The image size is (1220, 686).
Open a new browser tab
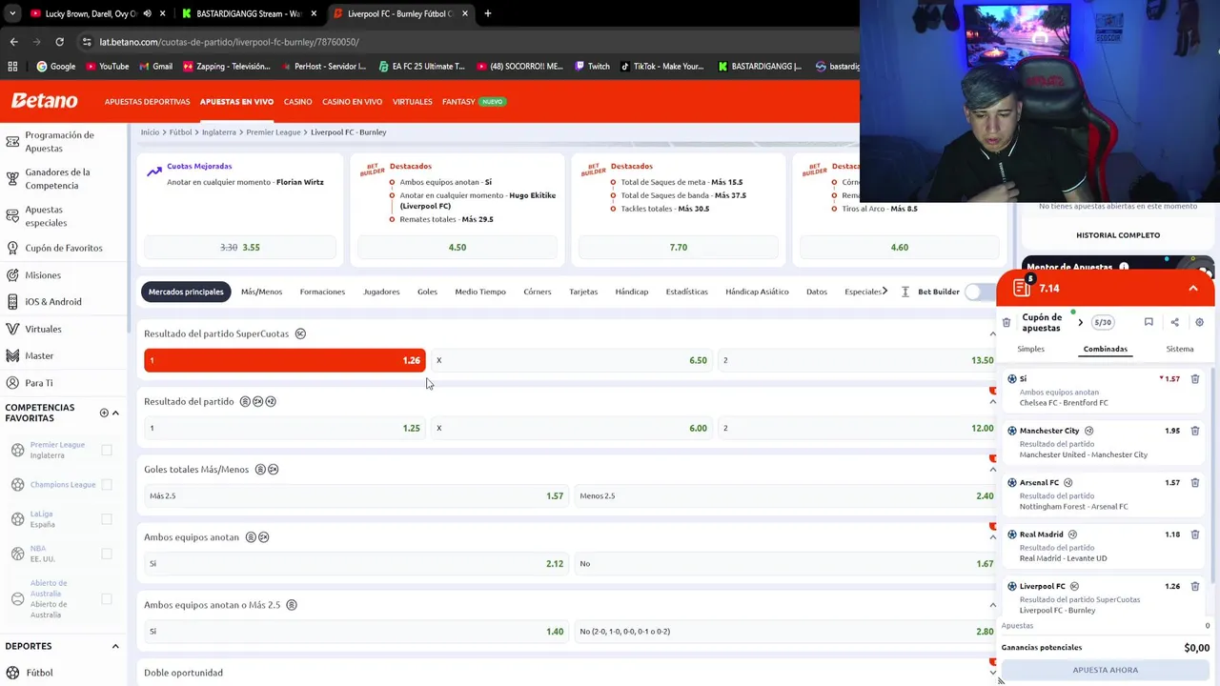click(487, 13)
